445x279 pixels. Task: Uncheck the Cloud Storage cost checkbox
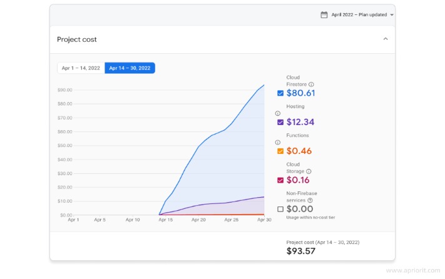pyautogui.click(x=280, y=180)
